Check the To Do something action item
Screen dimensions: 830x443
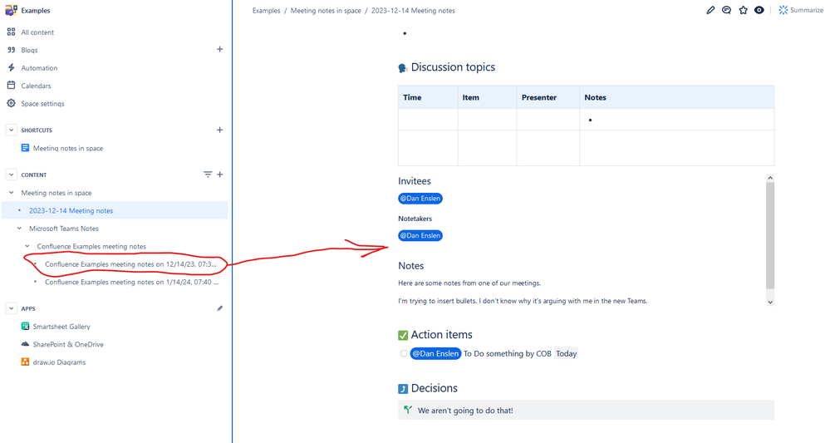tap(404, 353)
